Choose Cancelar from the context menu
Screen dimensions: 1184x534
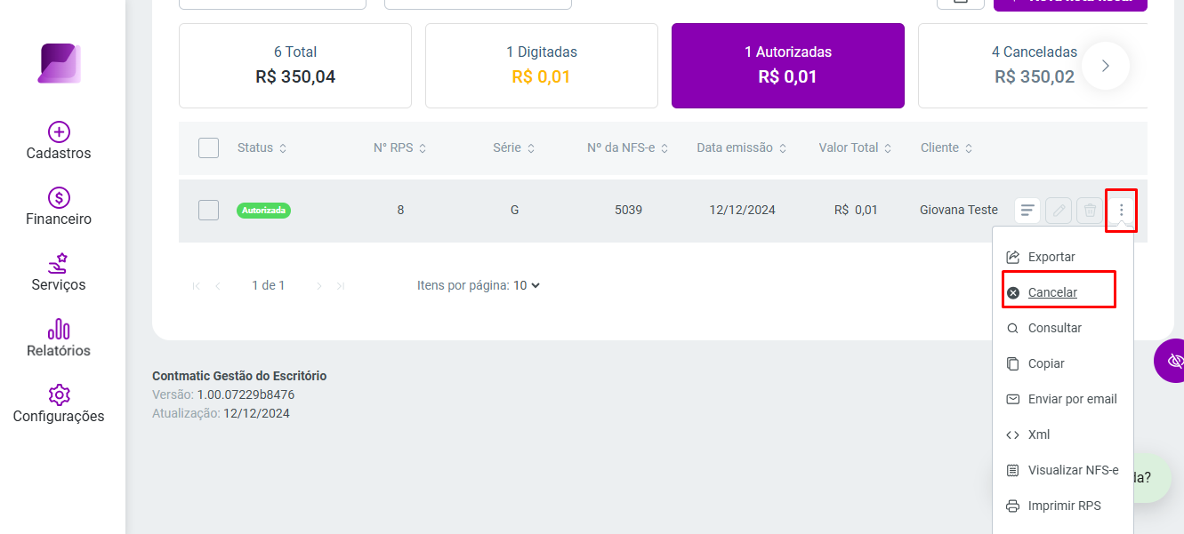pos(1052,292)
